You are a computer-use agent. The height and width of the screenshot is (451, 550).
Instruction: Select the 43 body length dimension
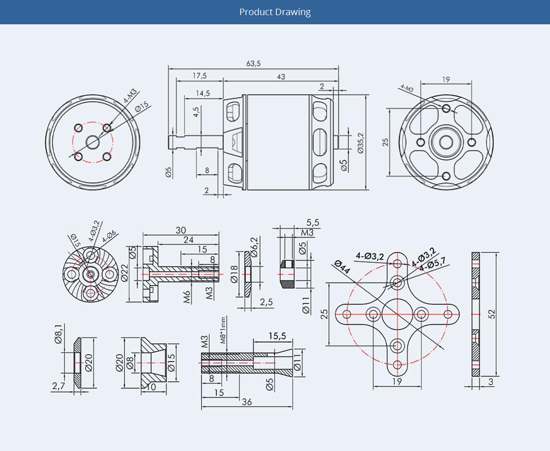click(281, 77)
